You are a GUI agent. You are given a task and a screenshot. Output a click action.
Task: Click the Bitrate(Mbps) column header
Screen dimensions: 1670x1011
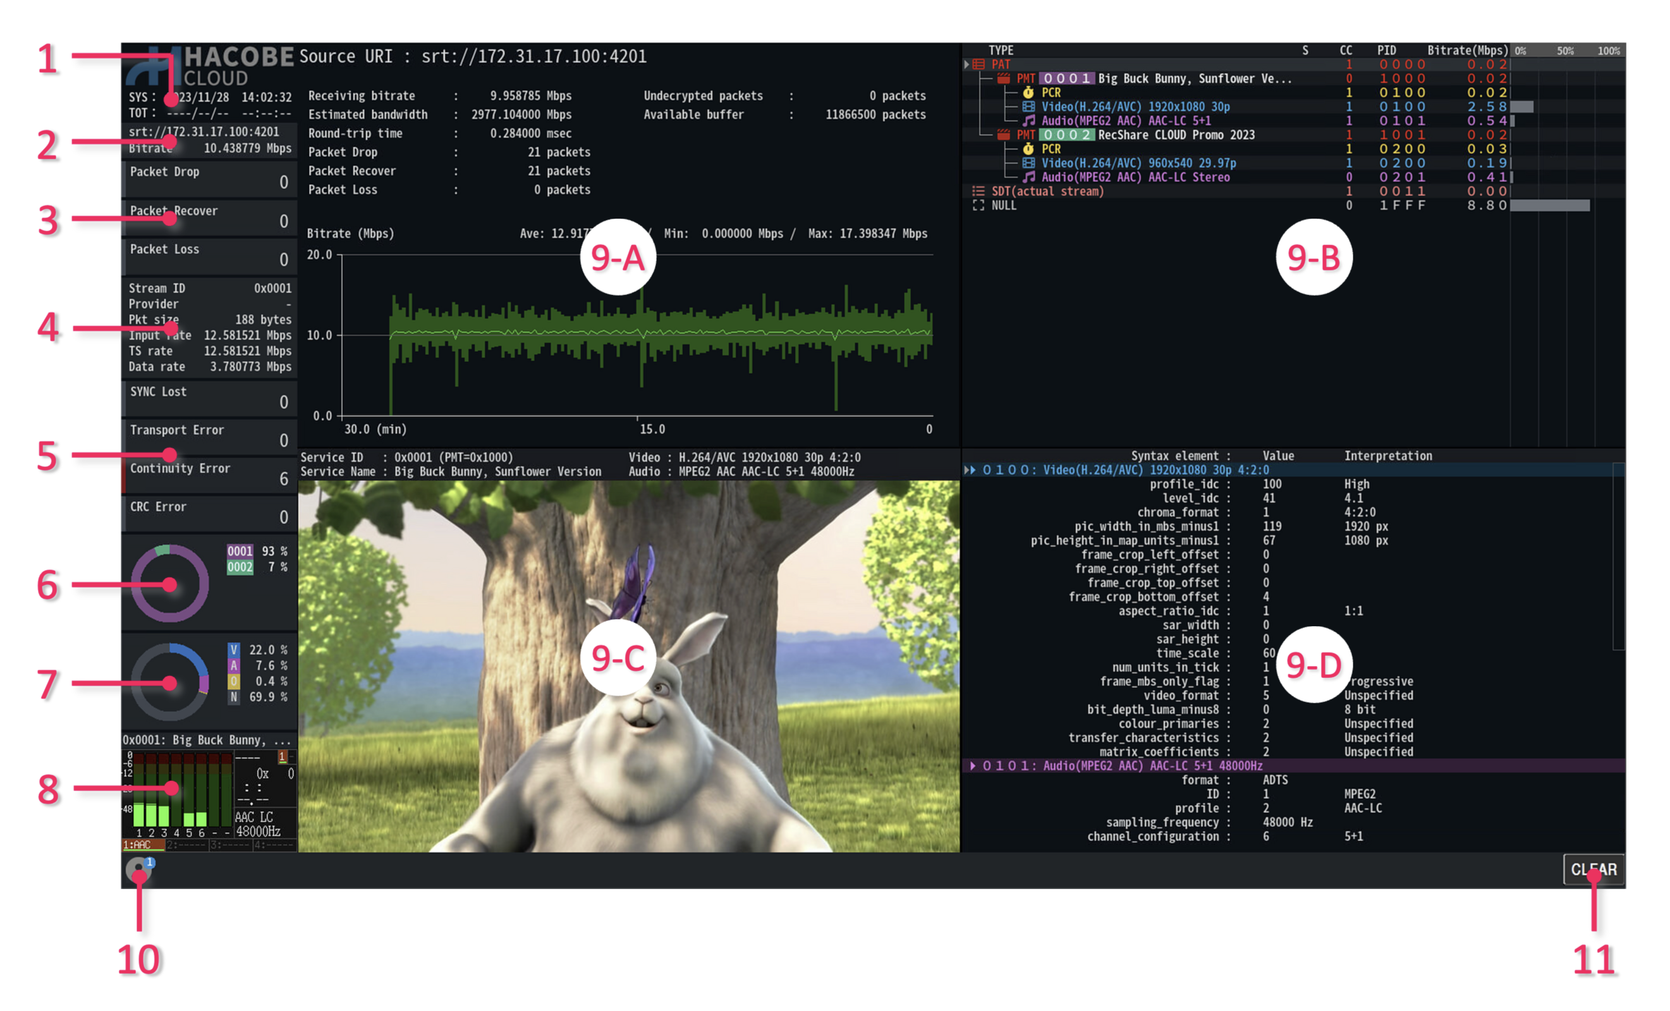(x=1467, y=50)
